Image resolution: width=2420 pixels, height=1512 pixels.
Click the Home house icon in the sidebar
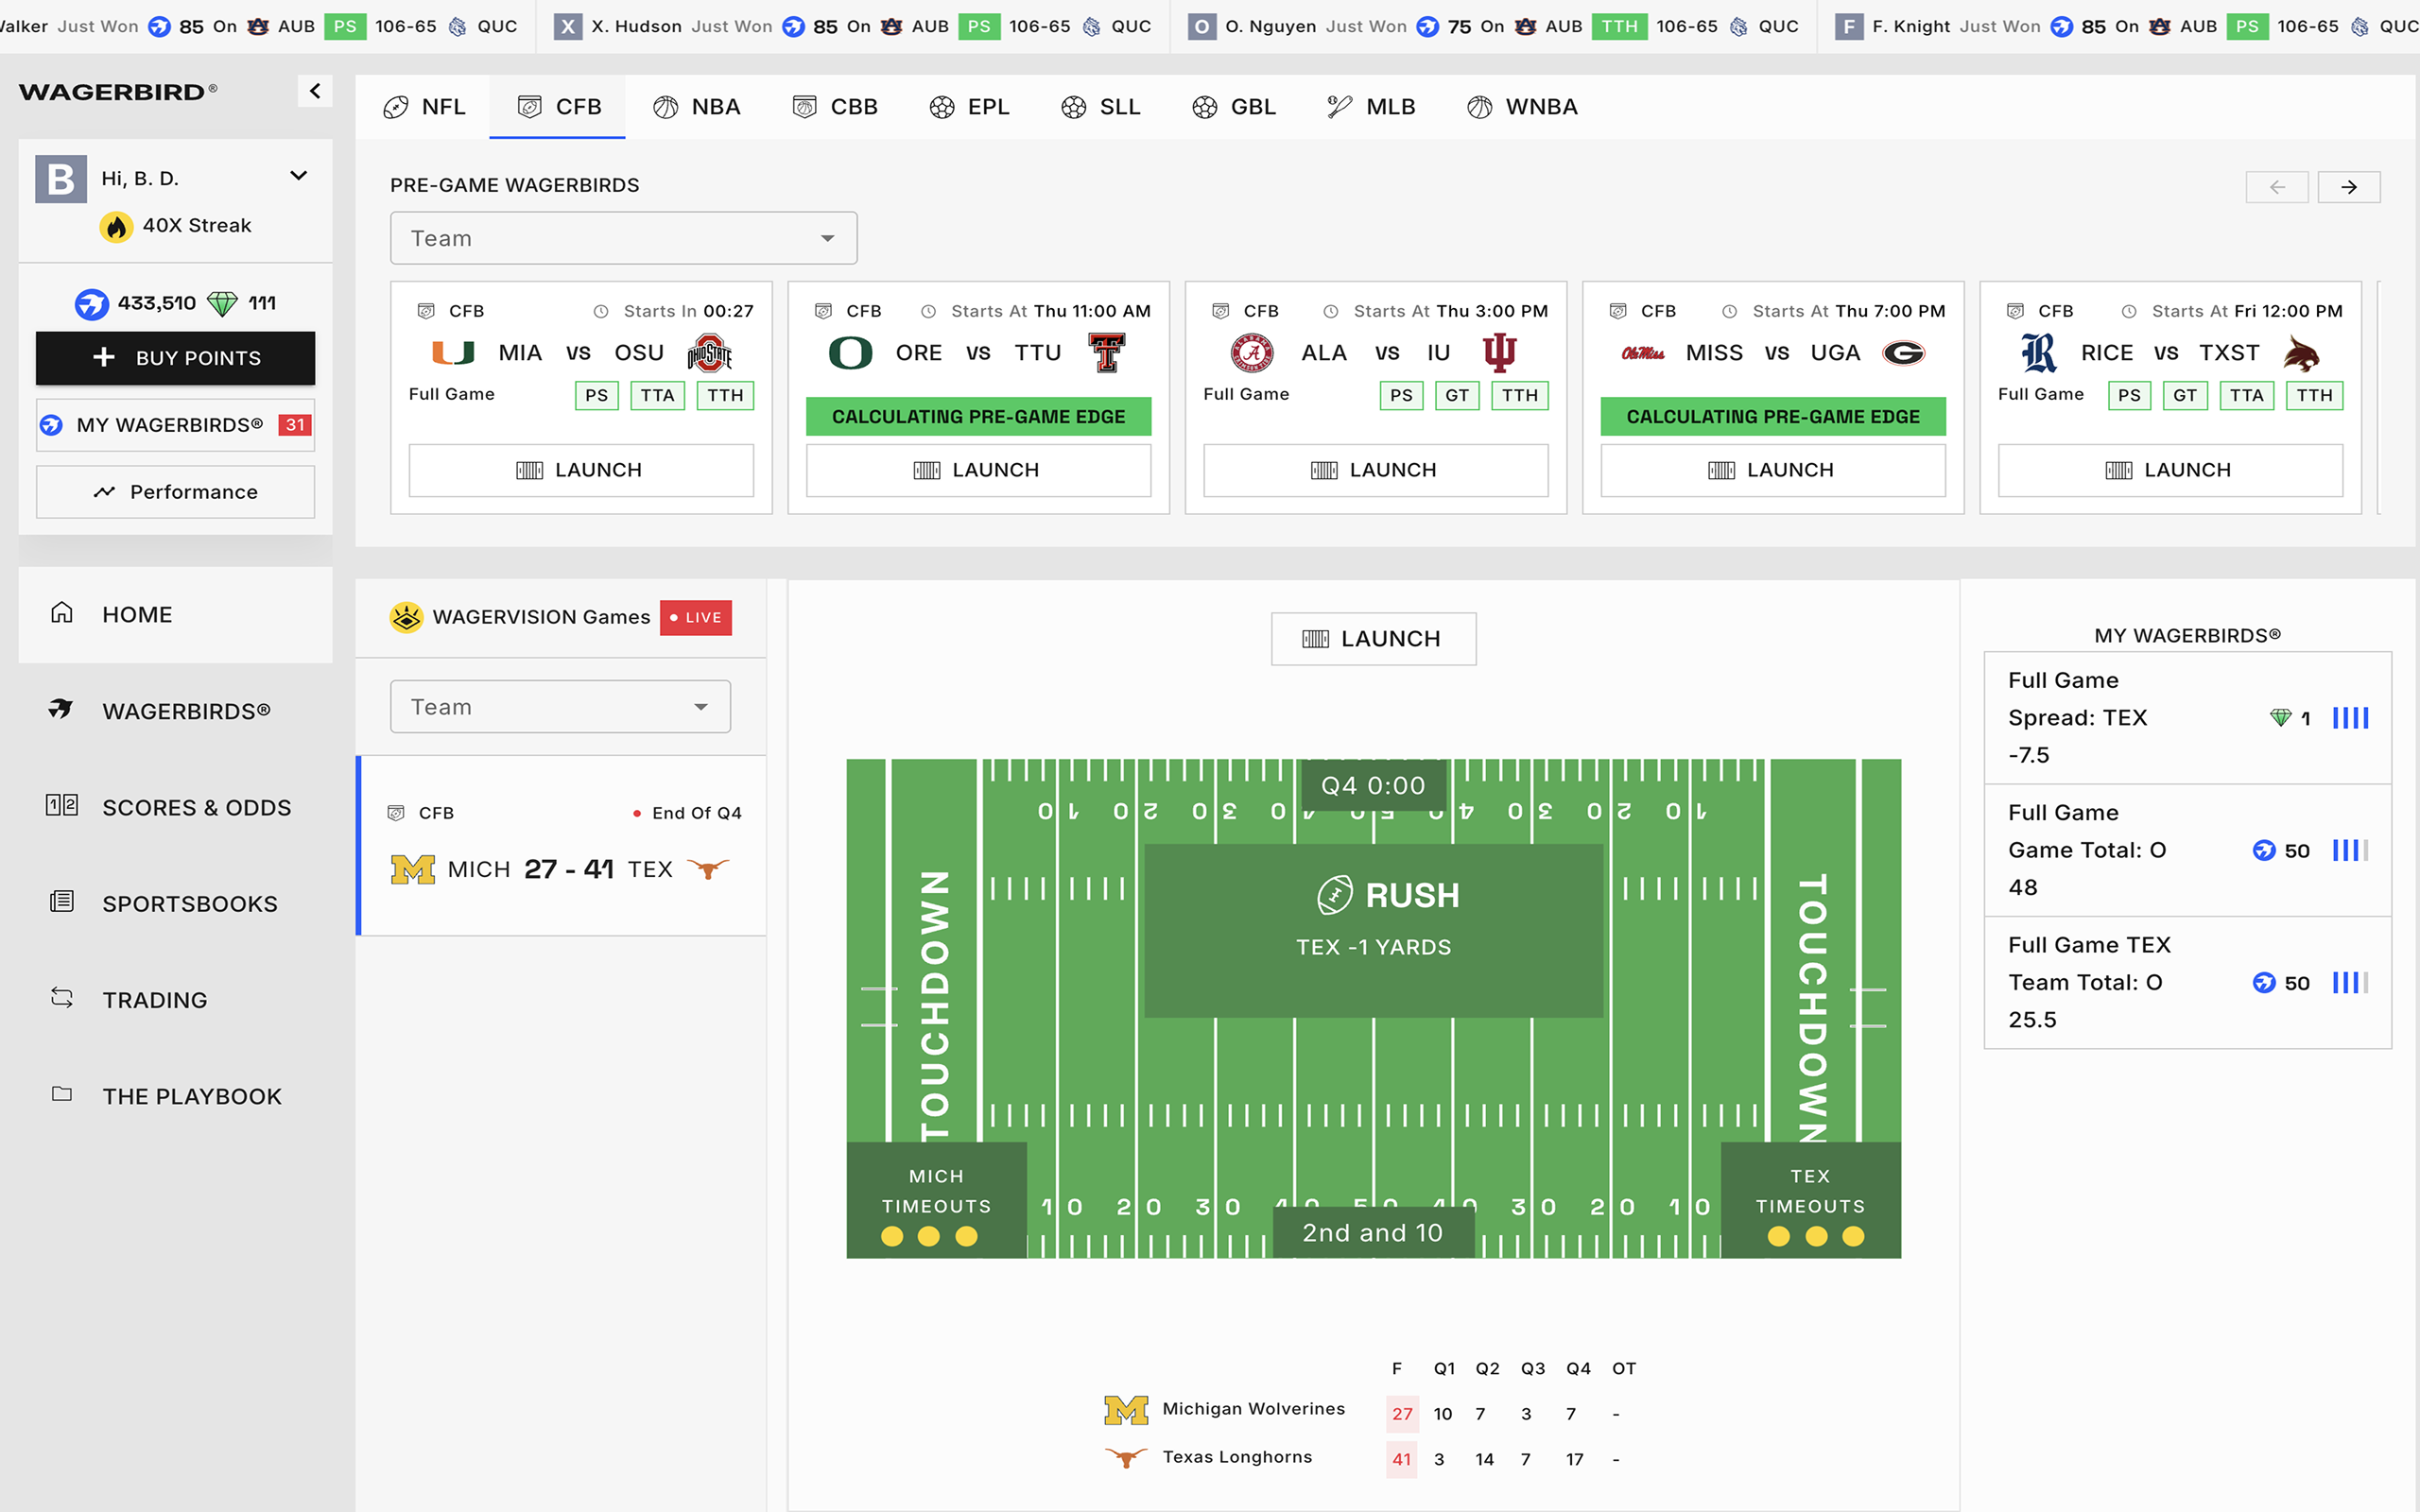[62, 613]
